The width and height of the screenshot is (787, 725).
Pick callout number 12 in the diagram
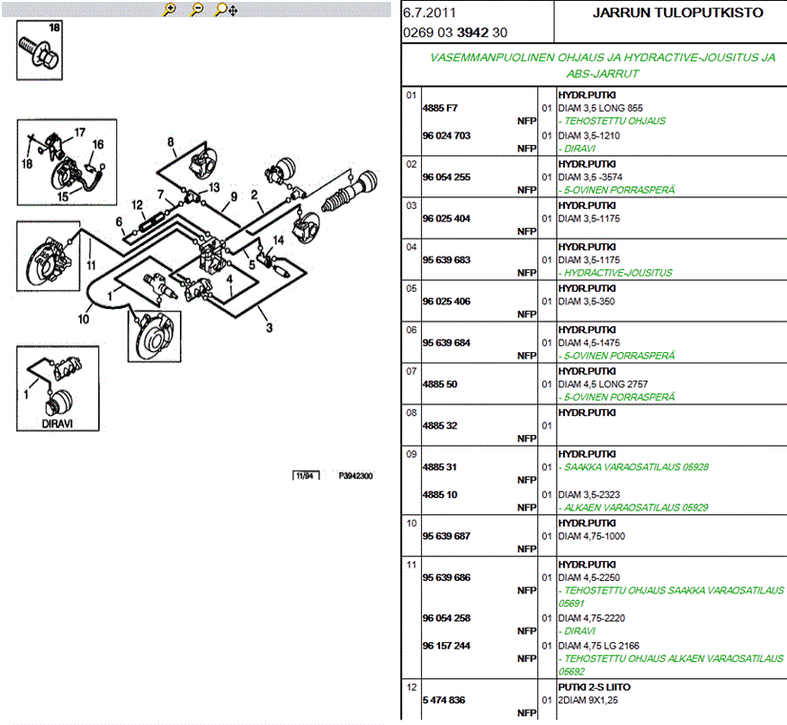pos(137,204)
